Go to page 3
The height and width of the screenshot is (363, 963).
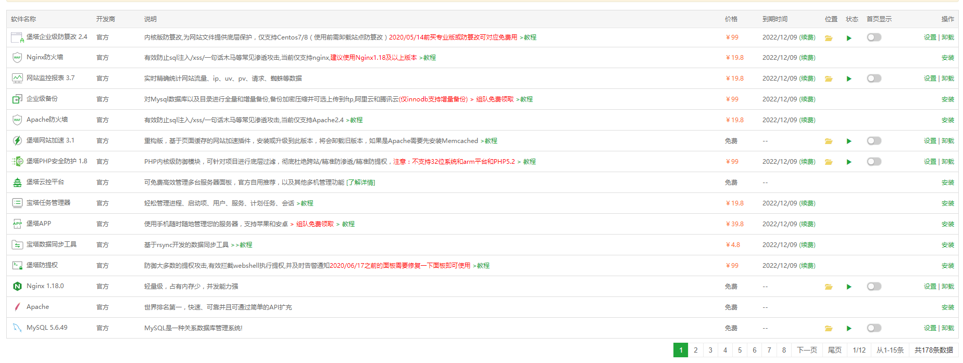point(710,350)
